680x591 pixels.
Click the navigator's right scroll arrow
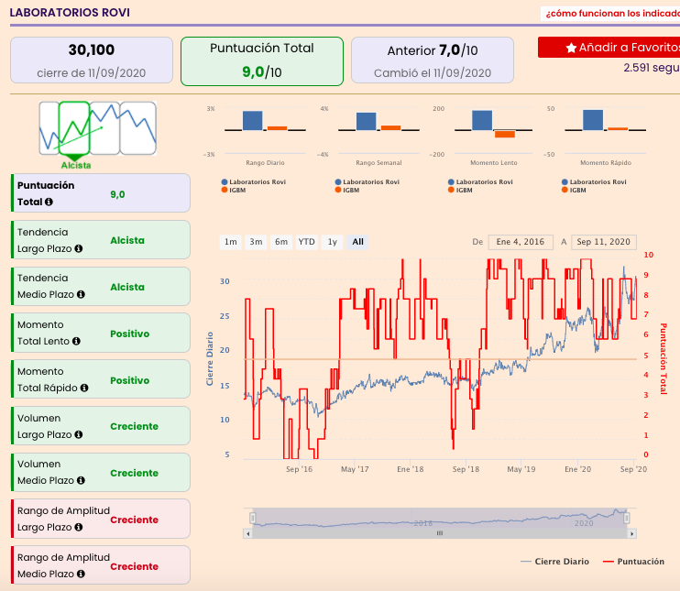(632, 534)
